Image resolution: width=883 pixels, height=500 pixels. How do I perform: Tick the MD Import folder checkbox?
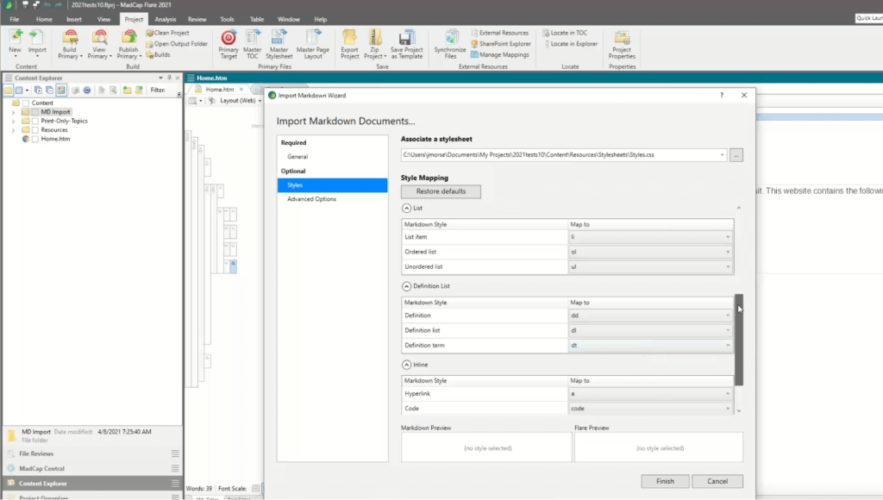click(x=35, y=112)
